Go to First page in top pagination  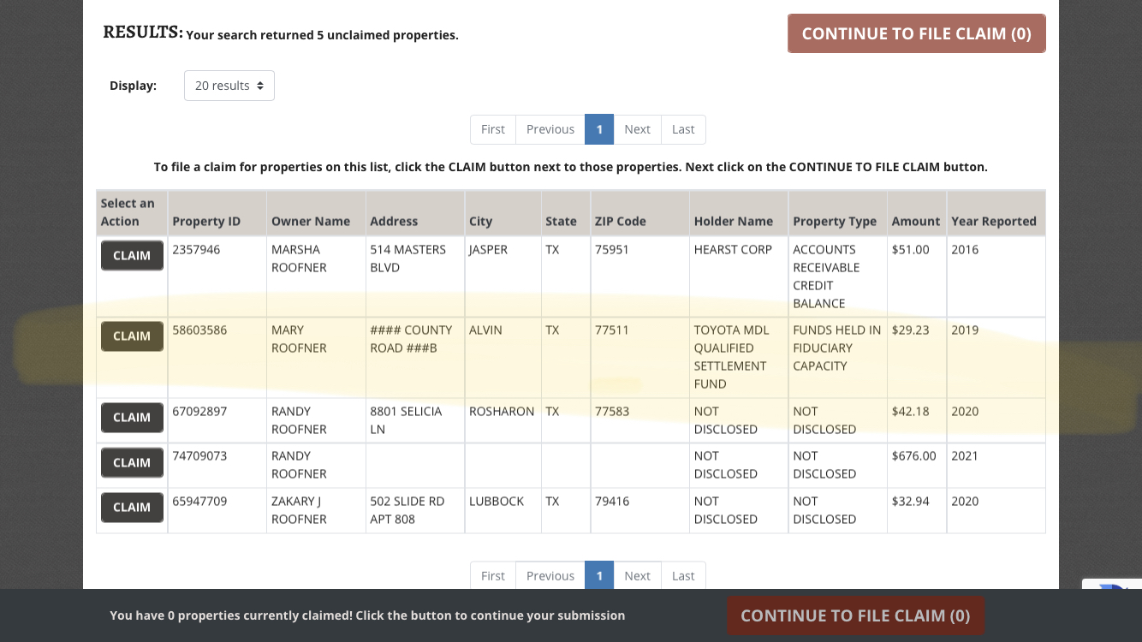click(x=493, y=129)
